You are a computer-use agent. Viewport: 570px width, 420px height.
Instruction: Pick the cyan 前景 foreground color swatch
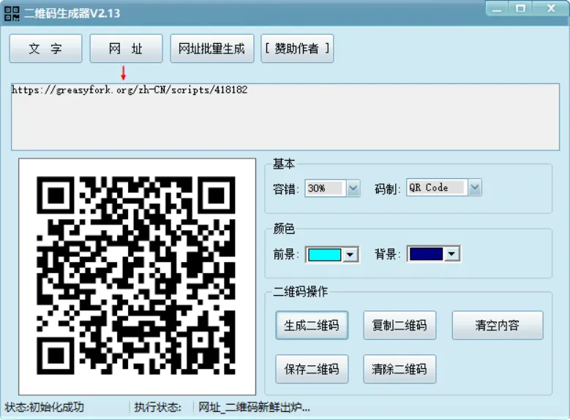click(x=324, y=254)
